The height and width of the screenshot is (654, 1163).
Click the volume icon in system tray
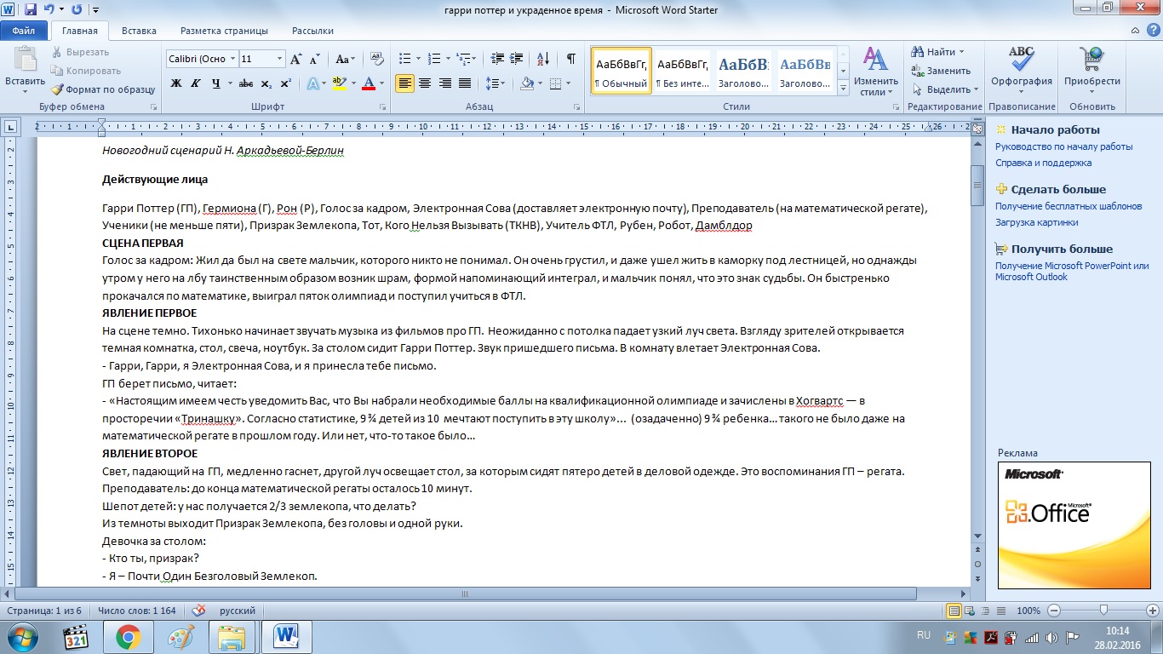[x=1051, y=636]
